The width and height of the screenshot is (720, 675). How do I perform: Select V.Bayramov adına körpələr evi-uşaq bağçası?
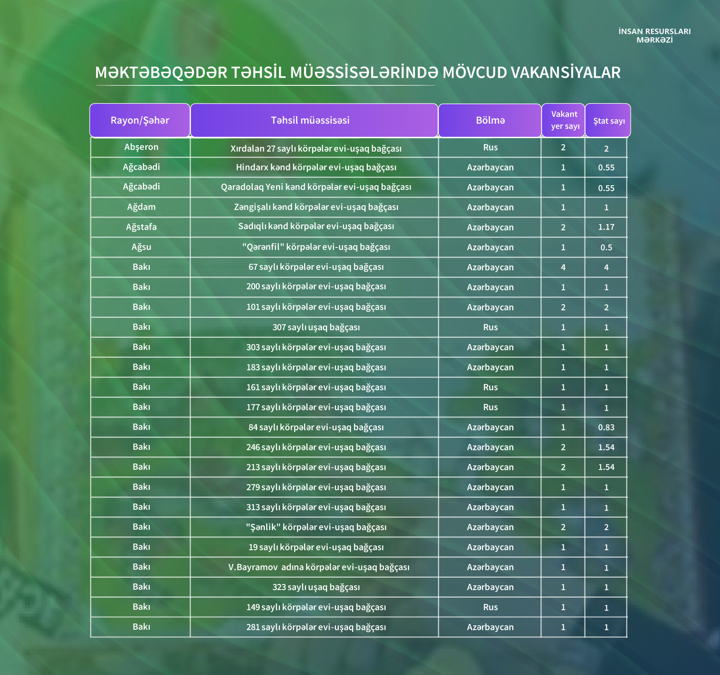click(x=319, y=567)
